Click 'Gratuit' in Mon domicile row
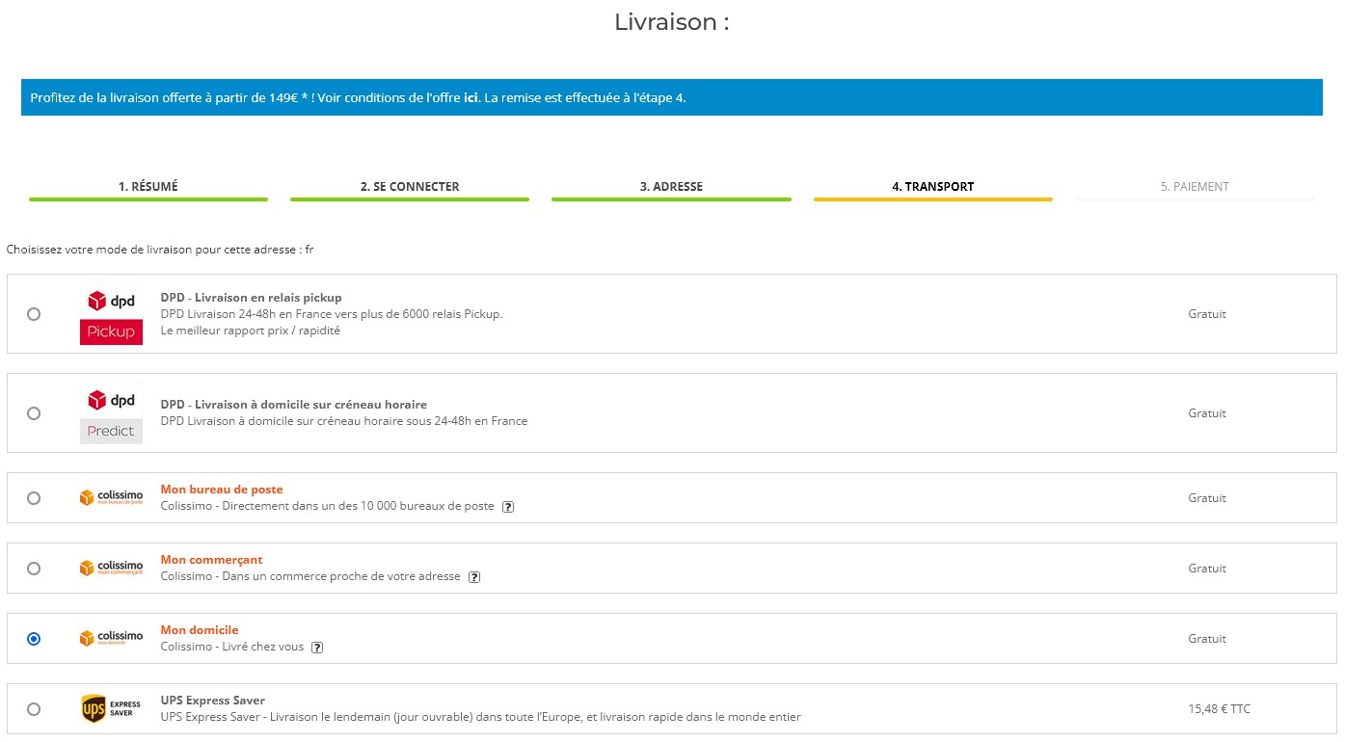This screenshot has height=742, width=1345. (1207, 639)
